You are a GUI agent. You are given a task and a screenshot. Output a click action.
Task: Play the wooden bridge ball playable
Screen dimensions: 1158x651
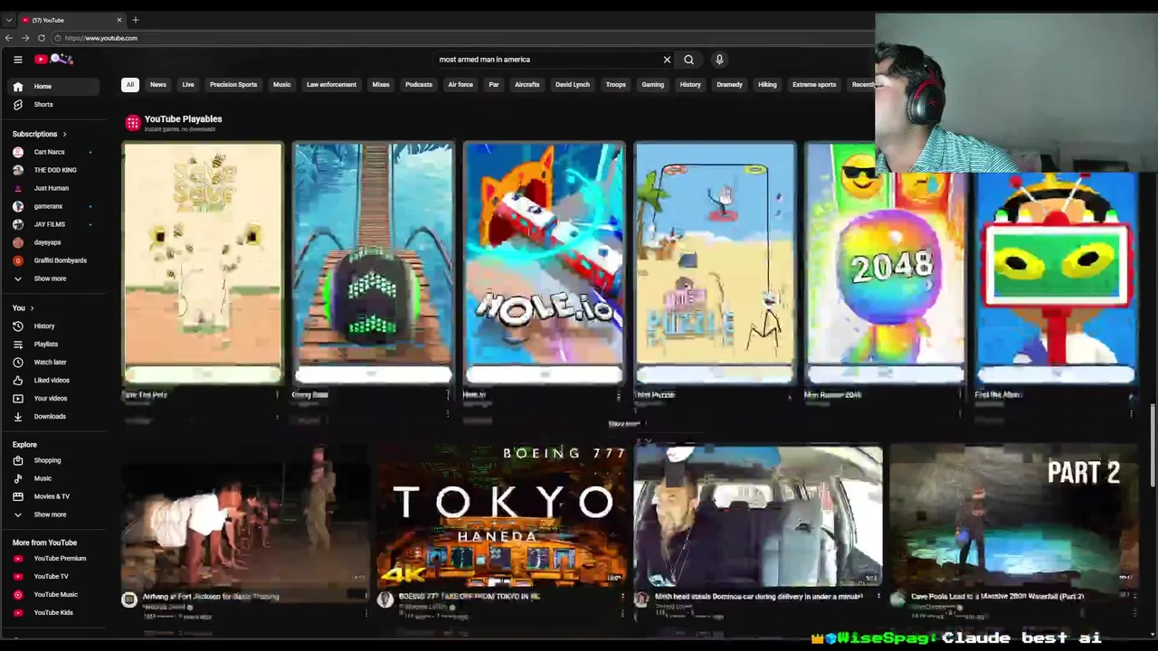click(374, 263)
